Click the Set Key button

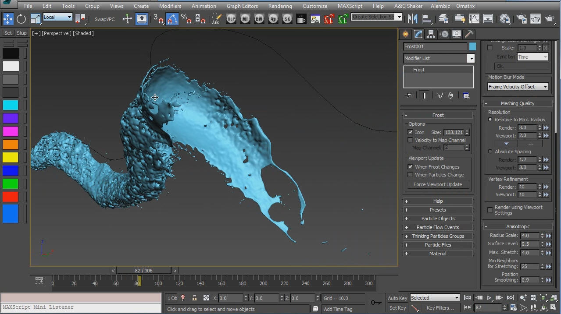coord(397,308)
